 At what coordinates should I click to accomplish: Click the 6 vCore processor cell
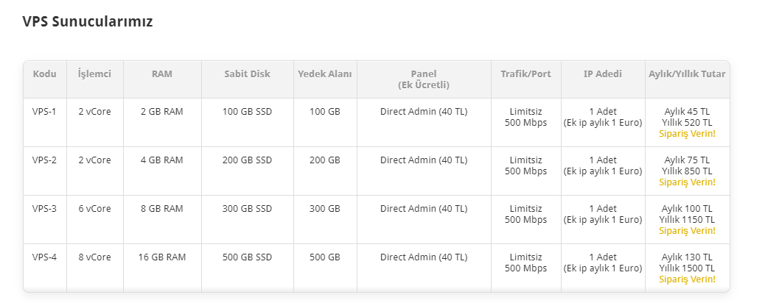94,209
